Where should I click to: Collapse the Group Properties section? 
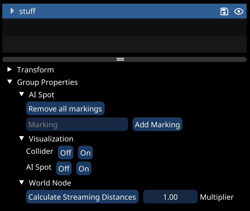[x=10, y=82]
